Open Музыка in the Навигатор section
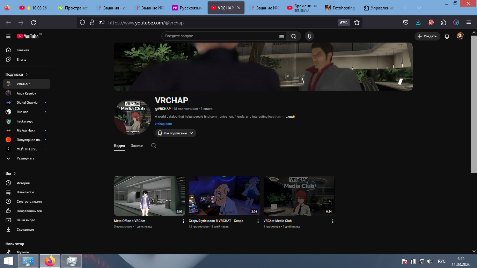This screenshot has height=268, width=477. (x=27, y=252)
